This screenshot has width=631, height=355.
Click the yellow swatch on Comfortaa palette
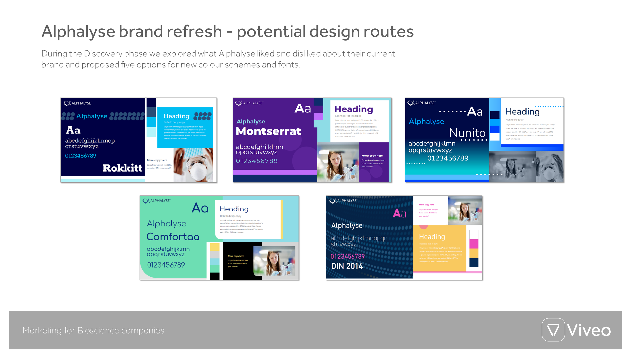coord(215,247)
